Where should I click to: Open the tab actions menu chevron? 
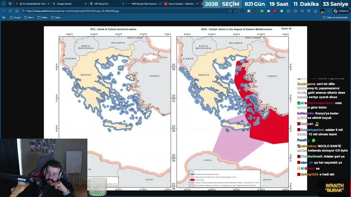point(4,4)
